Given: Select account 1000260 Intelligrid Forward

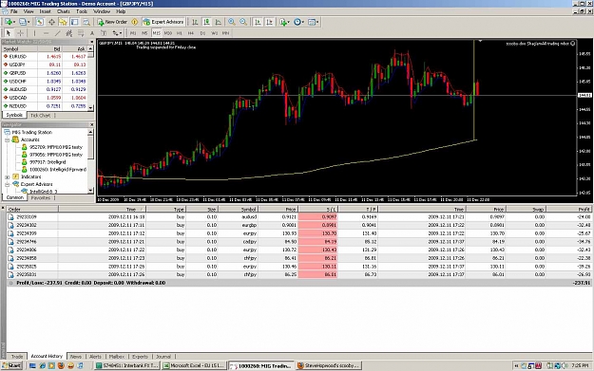Looking at the screenshot, I should (x=58, y=170).
